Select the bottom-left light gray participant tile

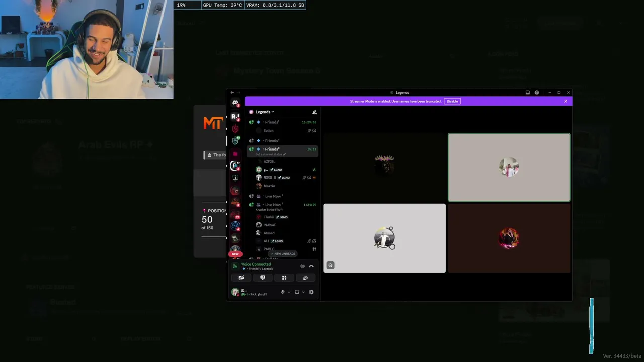point(384,238)
